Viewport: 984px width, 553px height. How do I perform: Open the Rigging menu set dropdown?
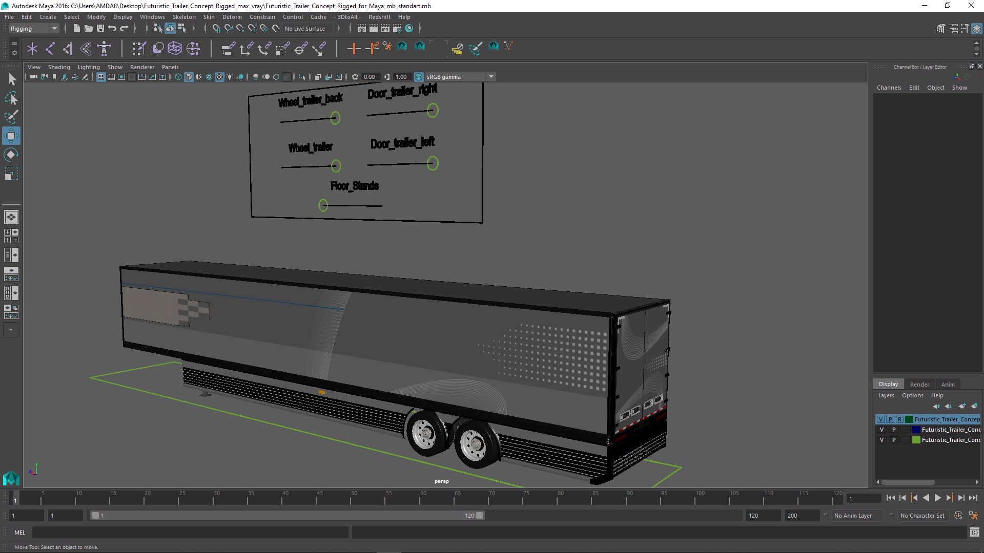54,29
